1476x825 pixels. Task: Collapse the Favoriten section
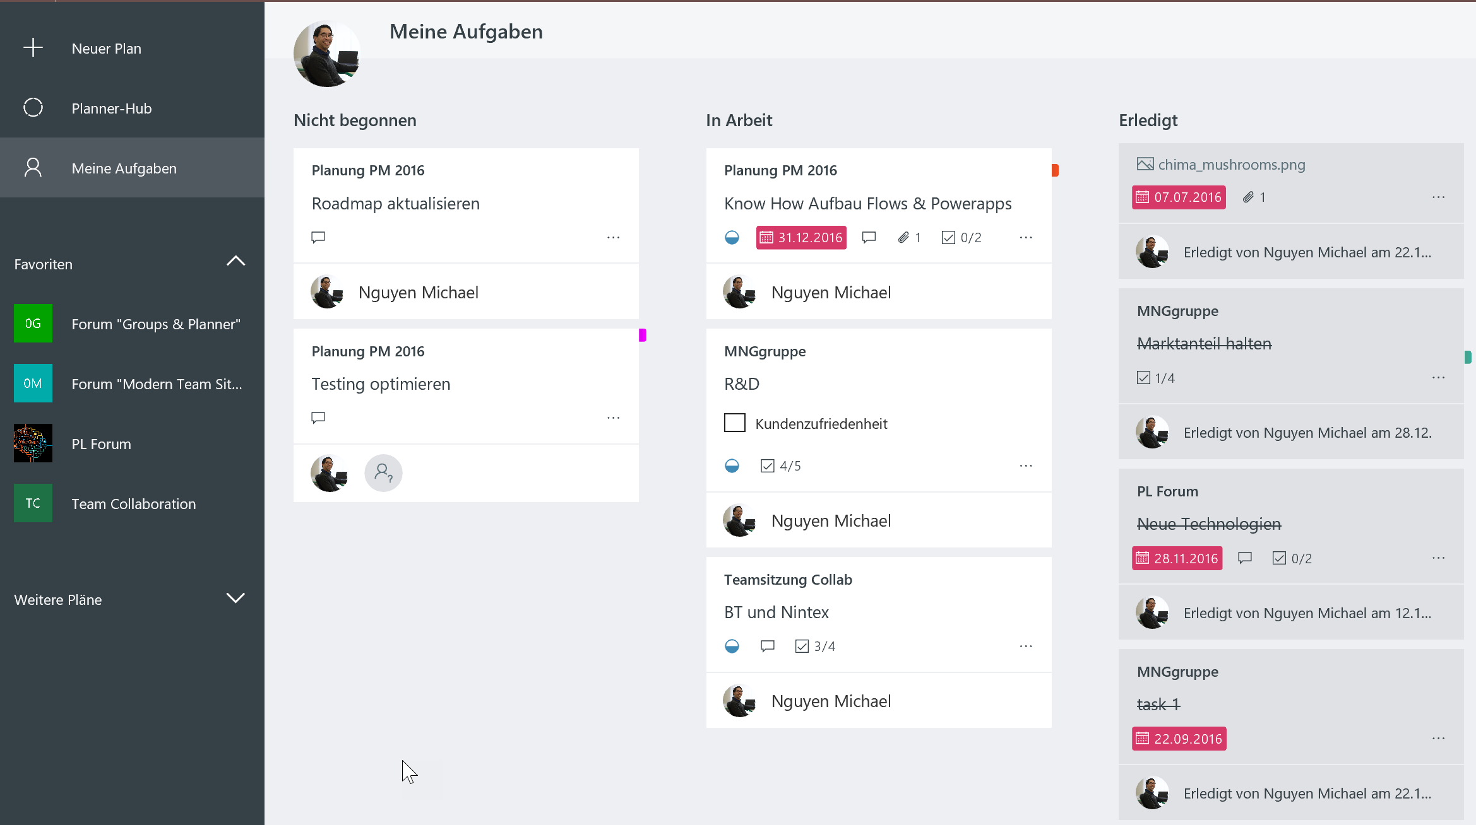point(235,261)
